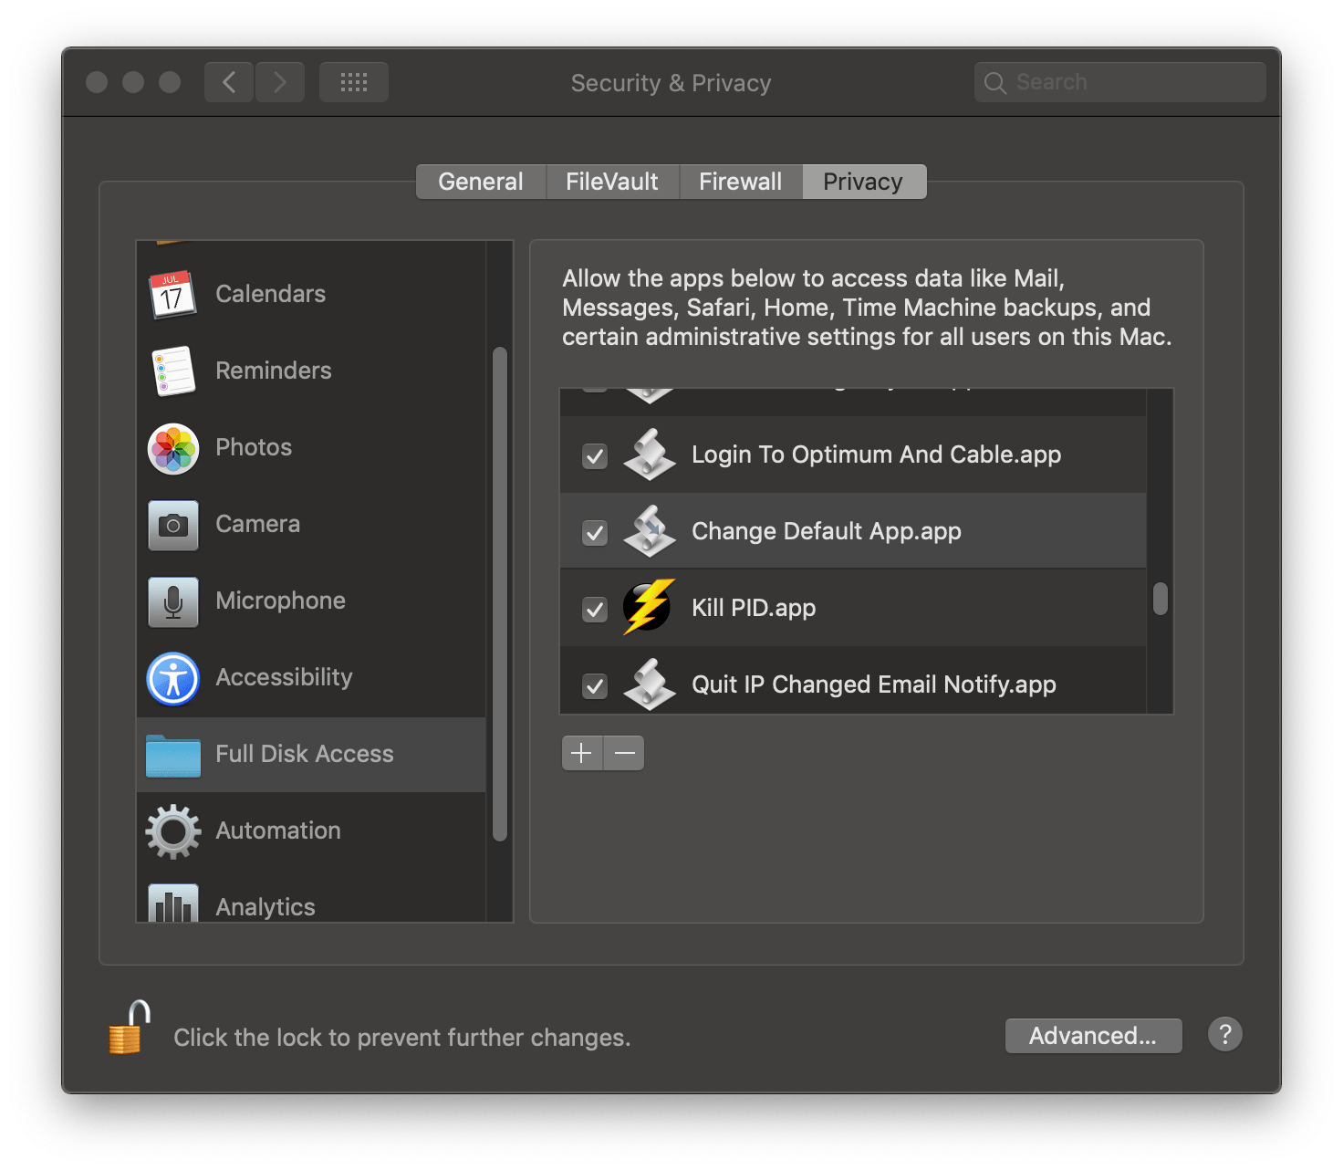
Task: Uncheck Quit IP Changed Email Notify.app
Action: [x=594, y=686]
